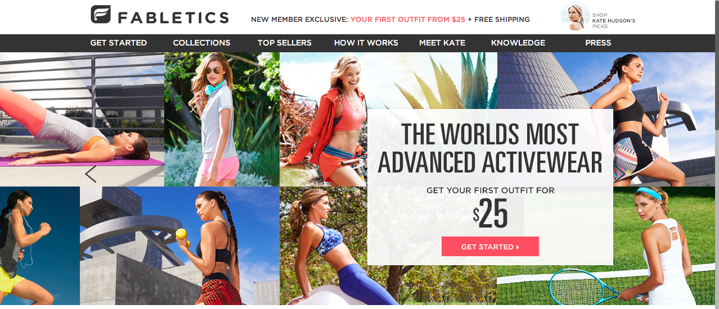719x309 pixels.
Task: Open the Collections navigation item
Action: (x=201, y=43)
